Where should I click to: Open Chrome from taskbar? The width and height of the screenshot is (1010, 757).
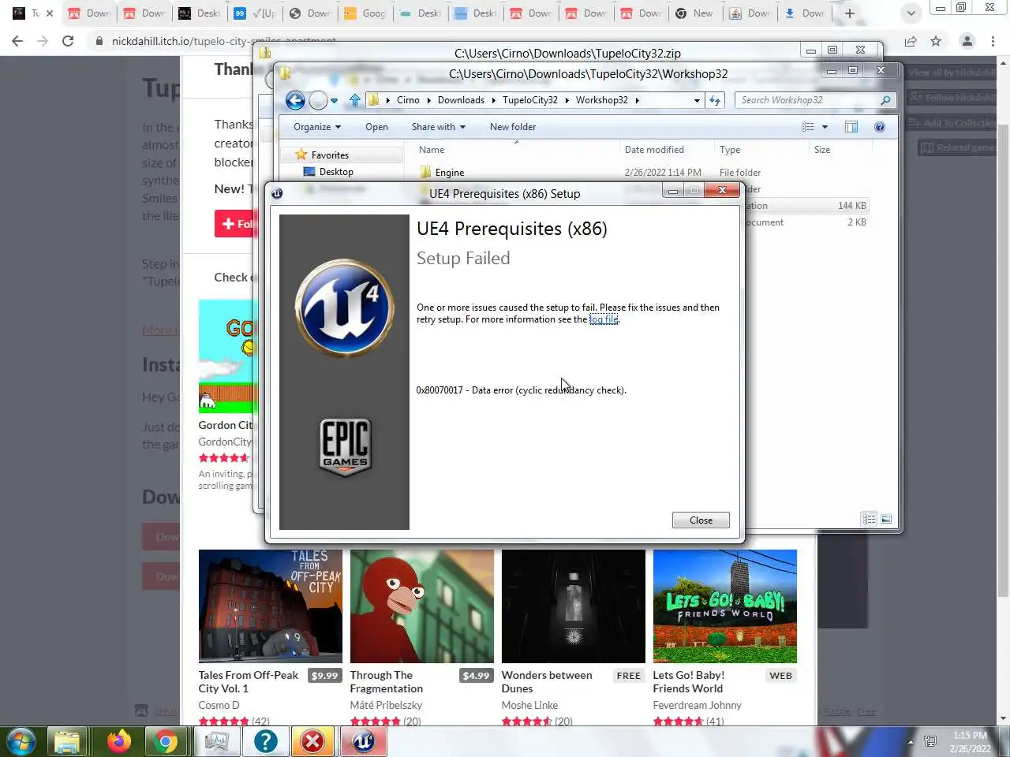coord(166,741)
